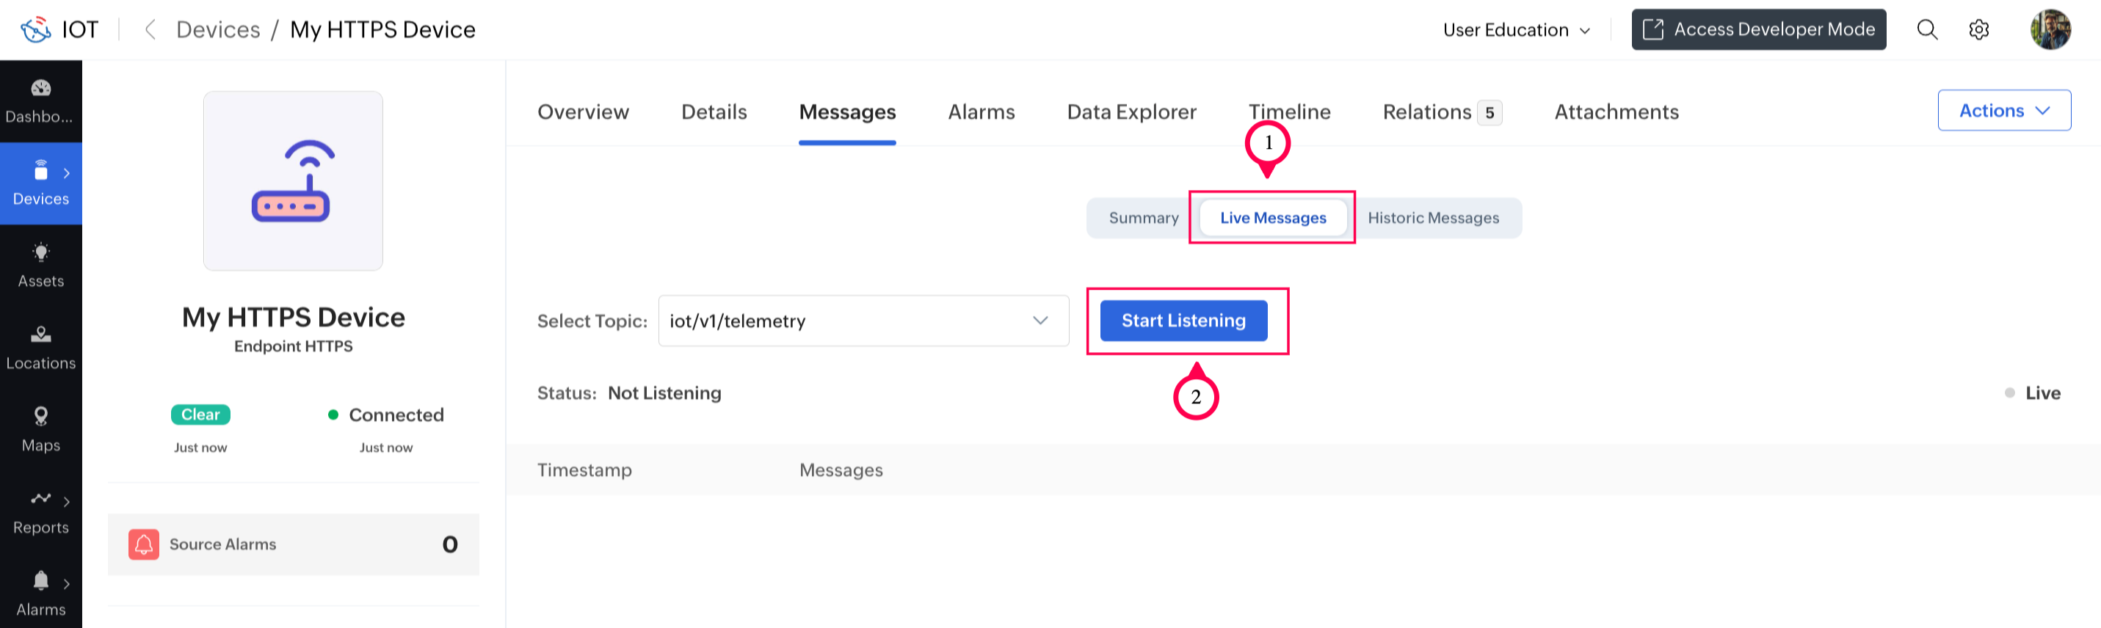Switch to Summary view
Viewport: 2101px width, 628px height.
click(x=1144, y=218)
